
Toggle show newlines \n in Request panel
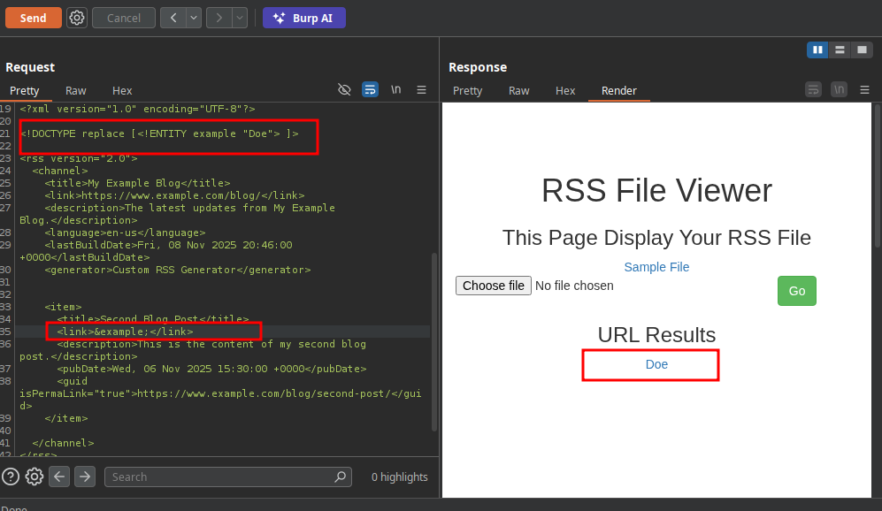coord(395,89)
